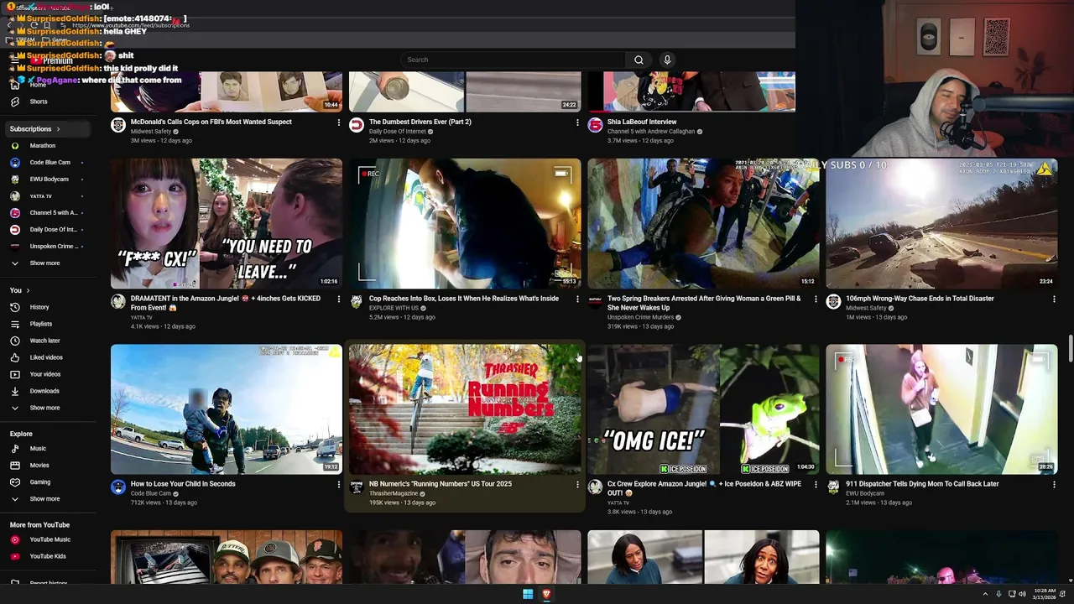The width and height of the screenshot is (1074, 604).
Task: Play DRAMATENT in the Amazon Jungle thumbnail
Action: [x=227, y=223]
